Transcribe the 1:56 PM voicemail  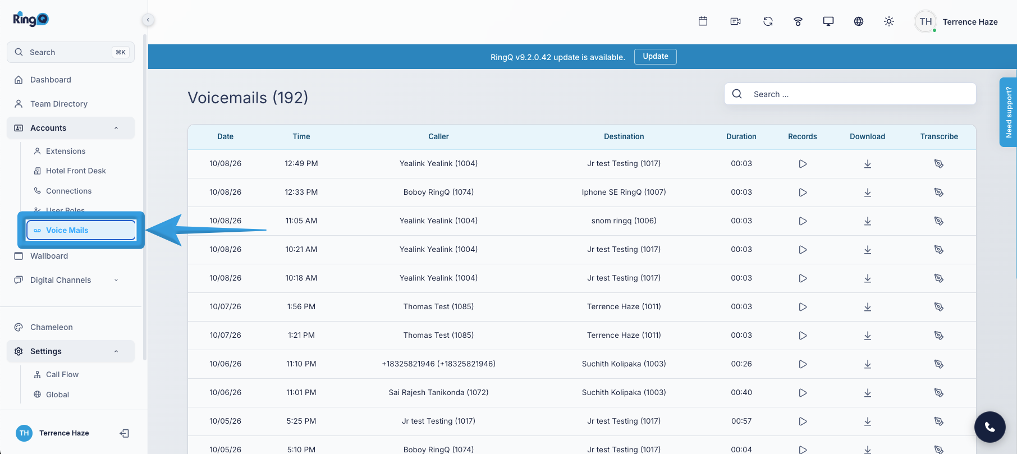[x=939, y=307]
